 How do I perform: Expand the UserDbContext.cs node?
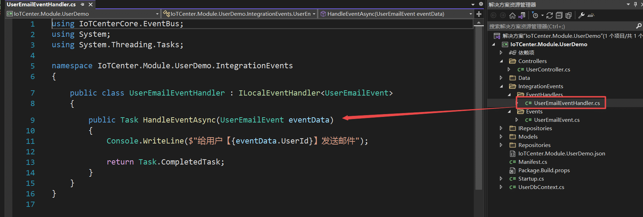501,187
